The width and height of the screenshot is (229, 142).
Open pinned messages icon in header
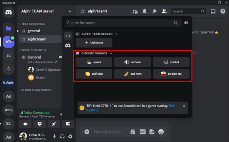click(x=154, y=11)
